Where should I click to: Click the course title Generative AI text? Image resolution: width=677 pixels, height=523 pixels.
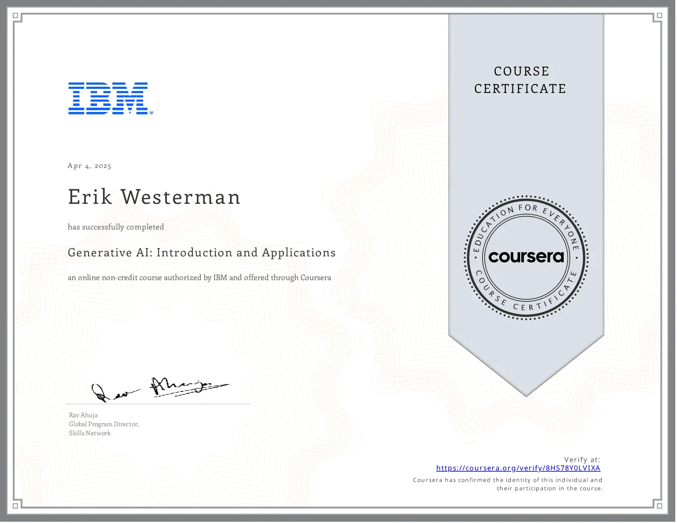(202, 253)
